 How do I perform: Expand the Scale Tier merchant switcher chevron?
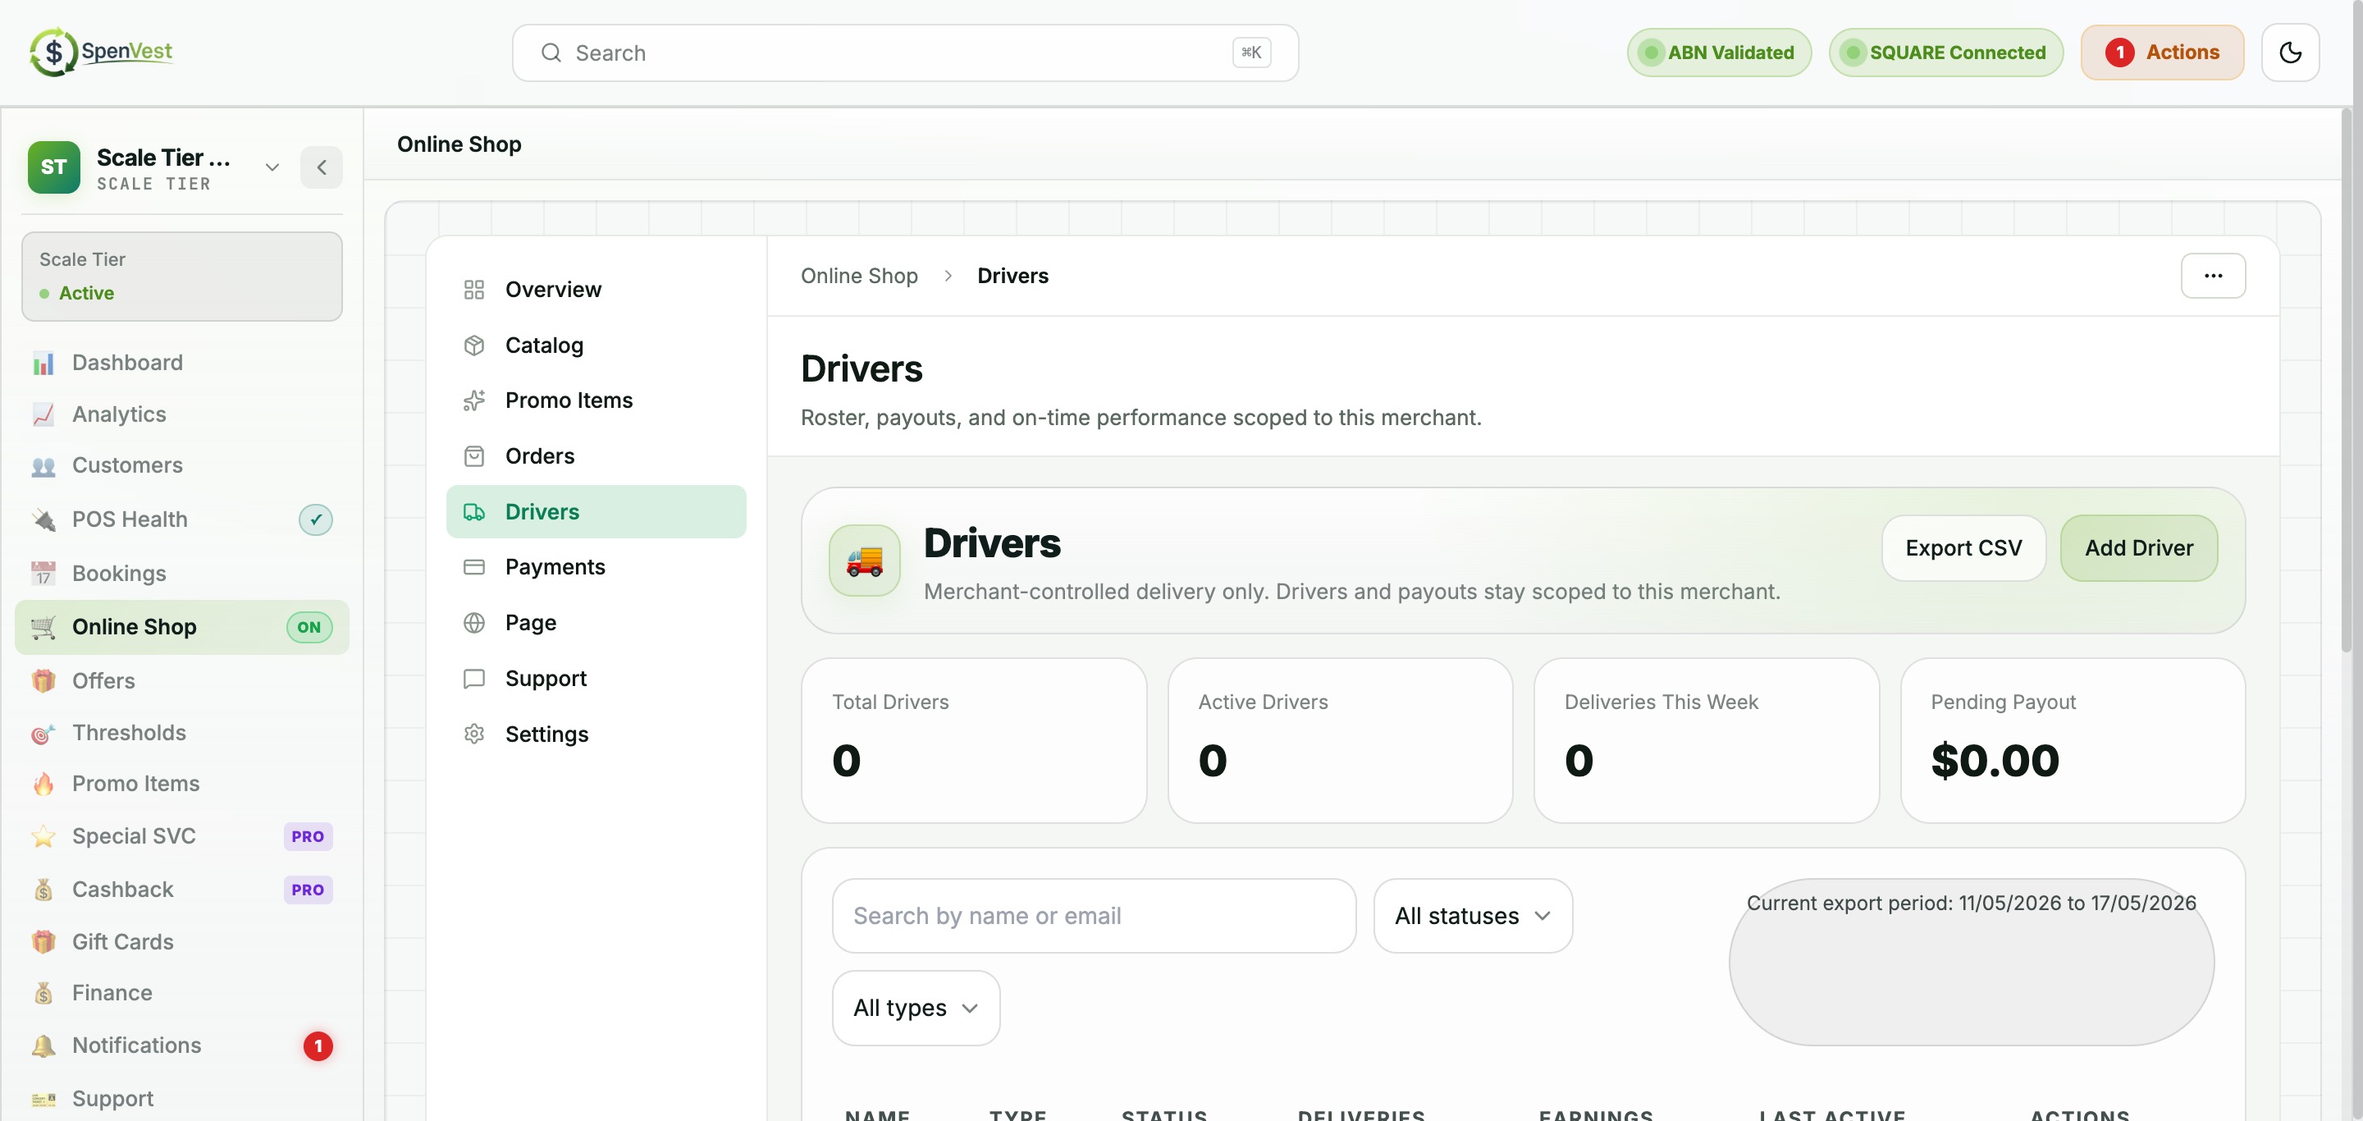(x=272, y=167)
